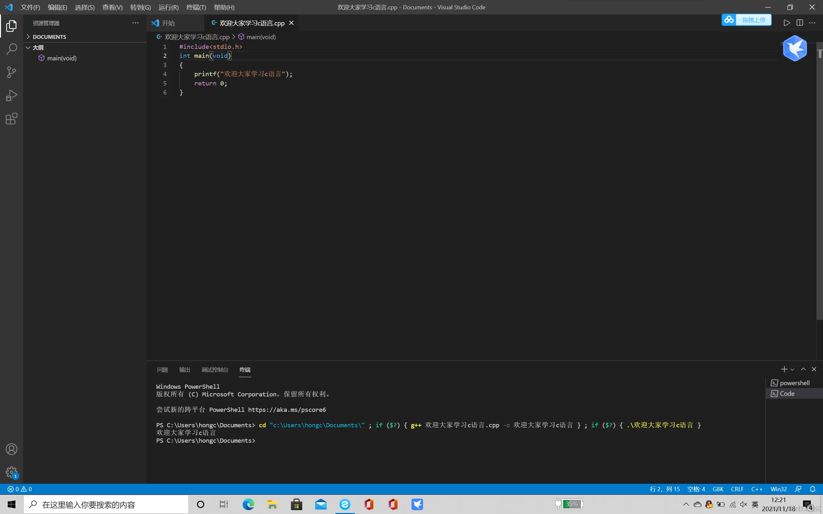823x514 pixels.
Task: Open Source Control view
Action: point(11,72)
